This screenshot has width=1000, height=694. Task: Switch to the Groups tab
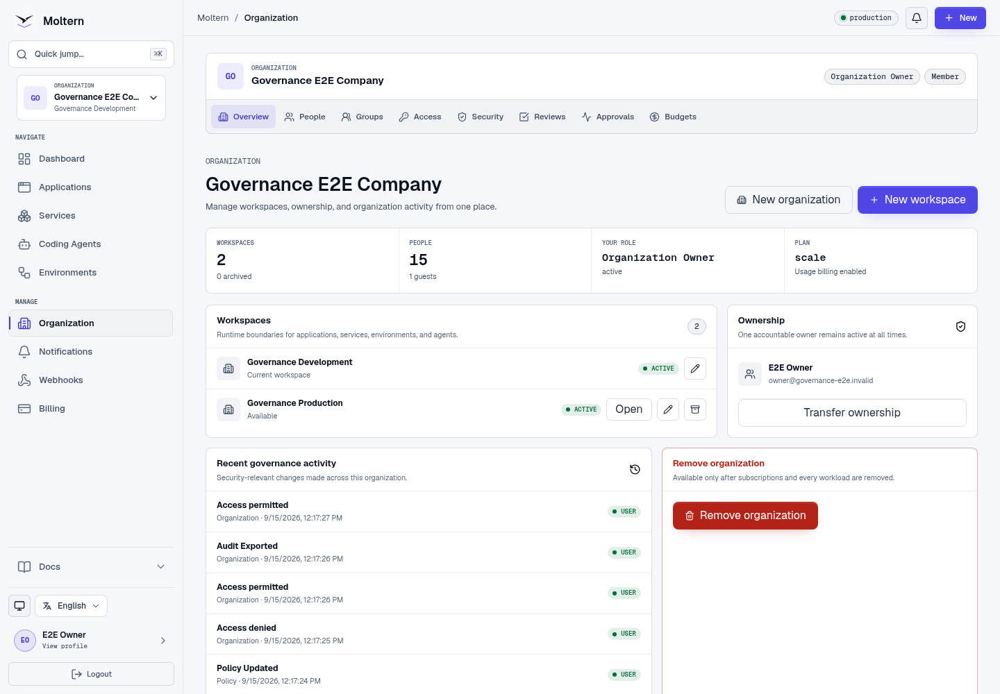click(x=362, y=117)
